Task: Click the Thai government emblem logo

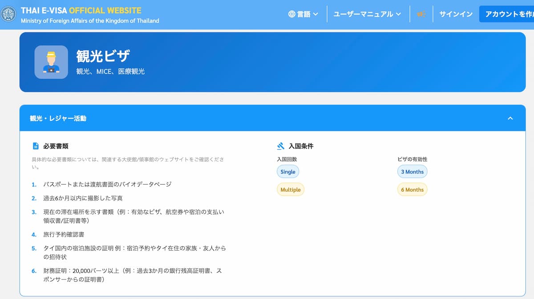Action: (x=8, y=15)
